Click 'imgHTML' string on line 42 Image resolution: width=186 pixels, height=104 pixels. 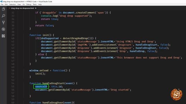tap(83, 45)
